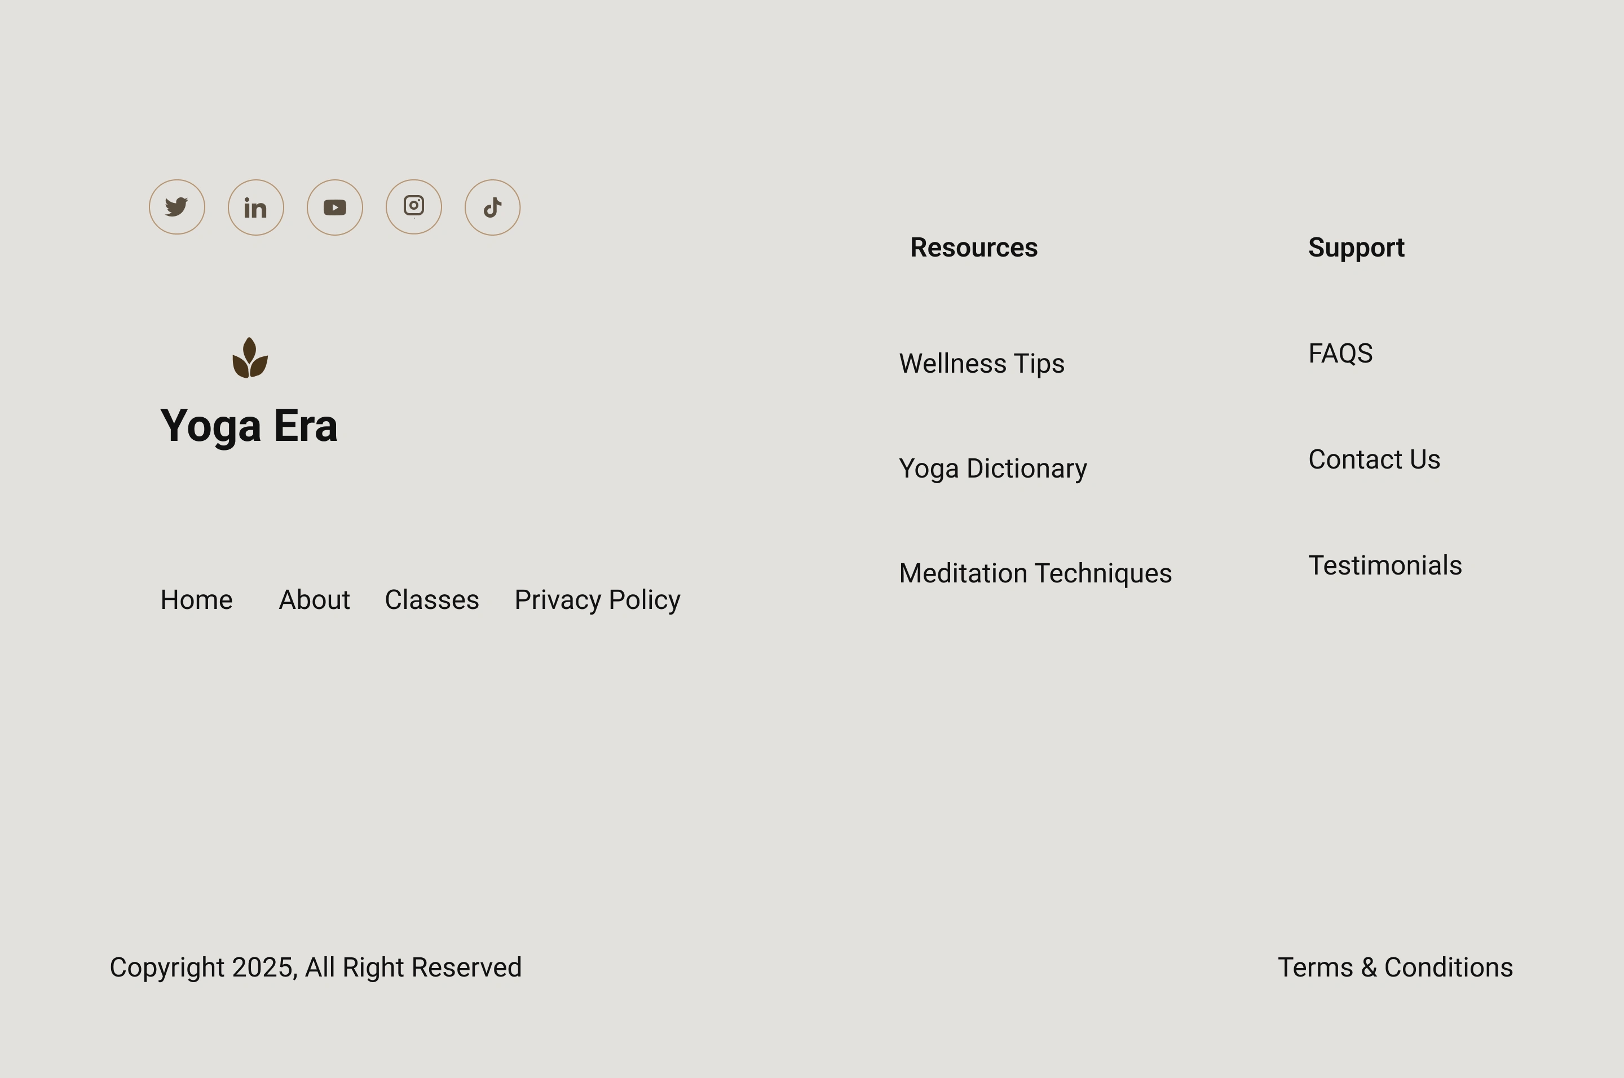Viewport: 1624px width, 1078px height.
Task: Click the Yoga Era brand title
Action: [249, 426]
